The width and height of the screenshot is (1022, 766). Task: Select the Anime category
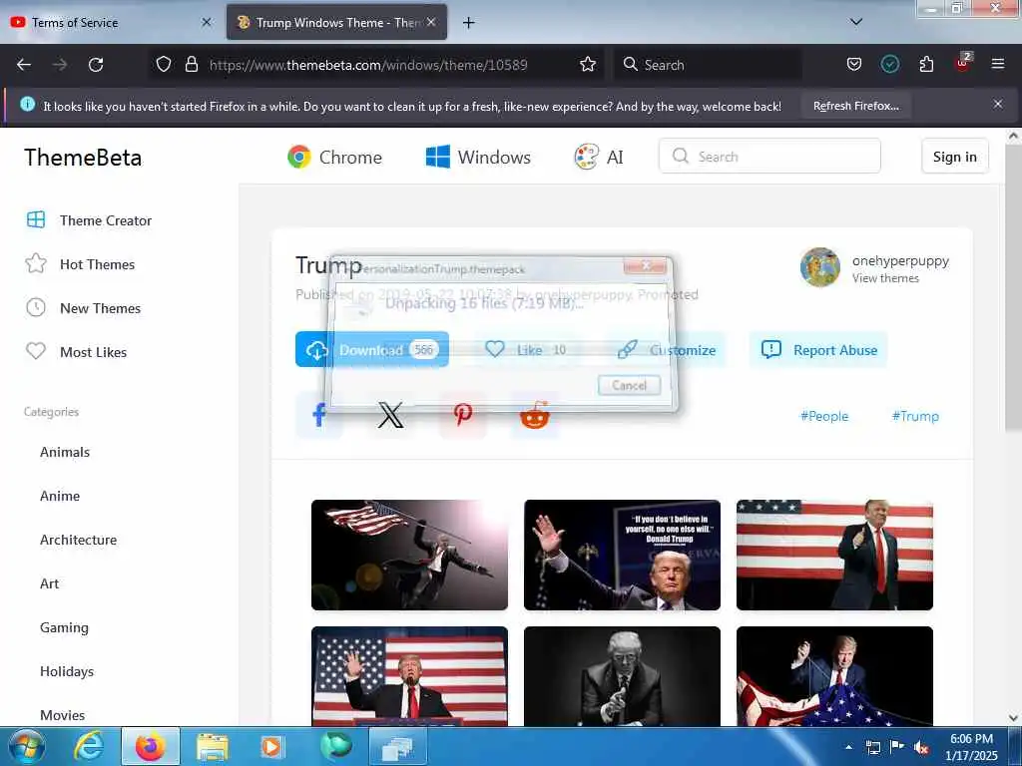(x=60, y=496)
